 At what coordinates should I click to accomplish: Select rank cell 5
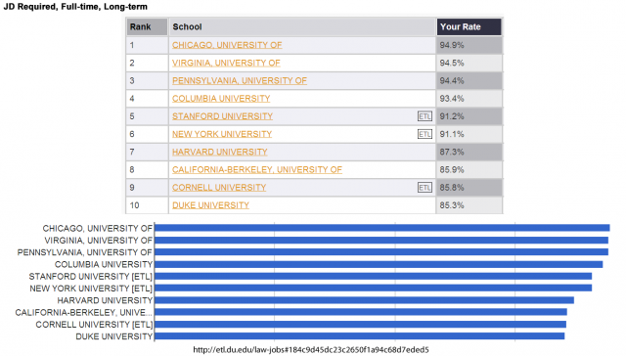click(x=147, y=116)
